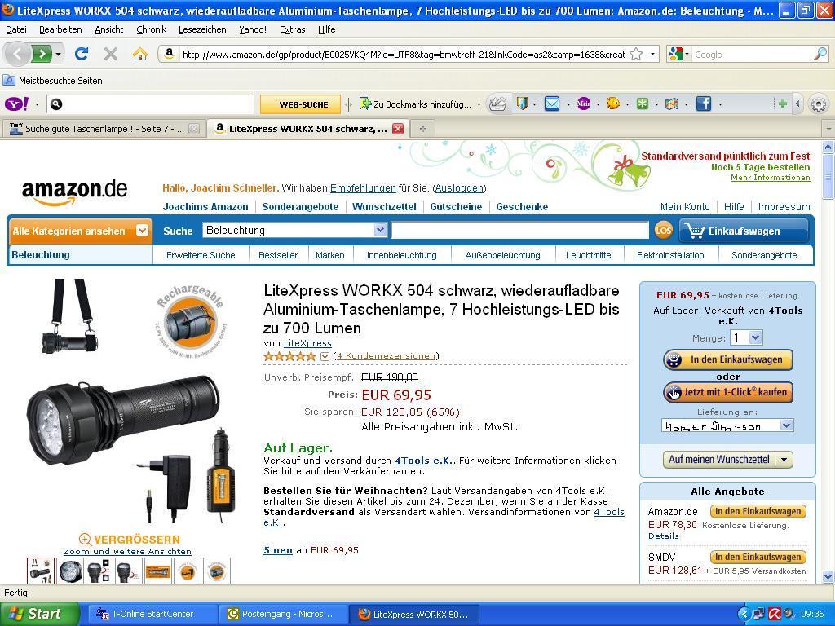Click the orange LOS search icon

tap(663, 231)
